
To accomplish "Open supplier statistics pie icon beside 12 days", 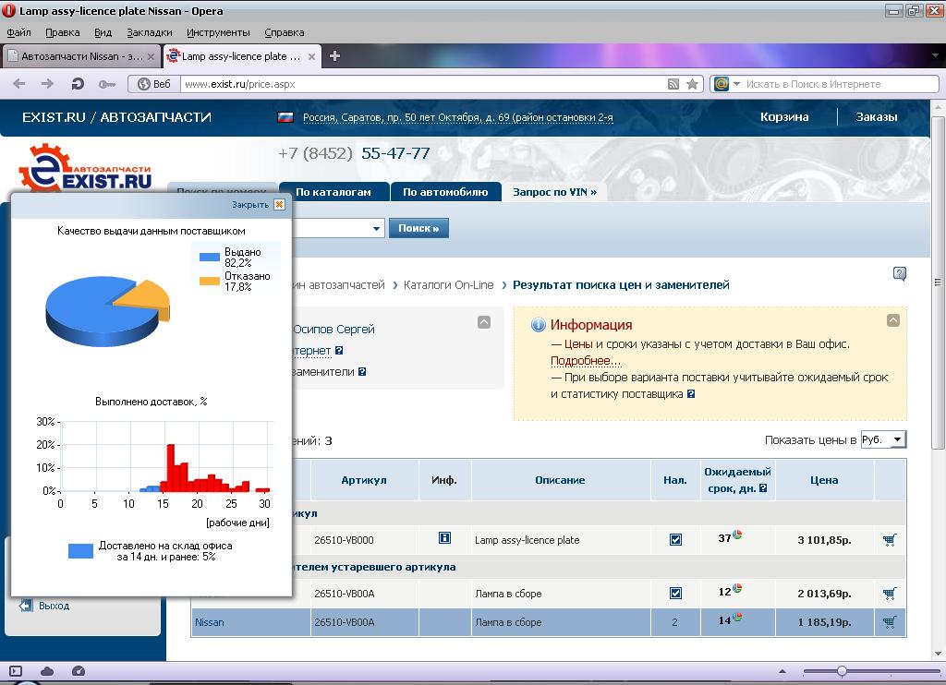I will click(737, 588).
